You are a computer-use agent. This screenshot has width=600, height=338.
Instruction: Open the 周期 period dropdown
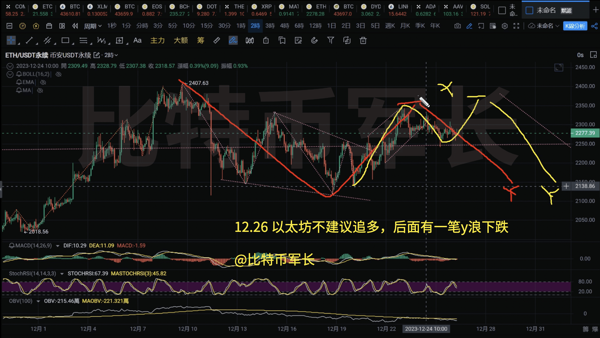tap(92, 26)
